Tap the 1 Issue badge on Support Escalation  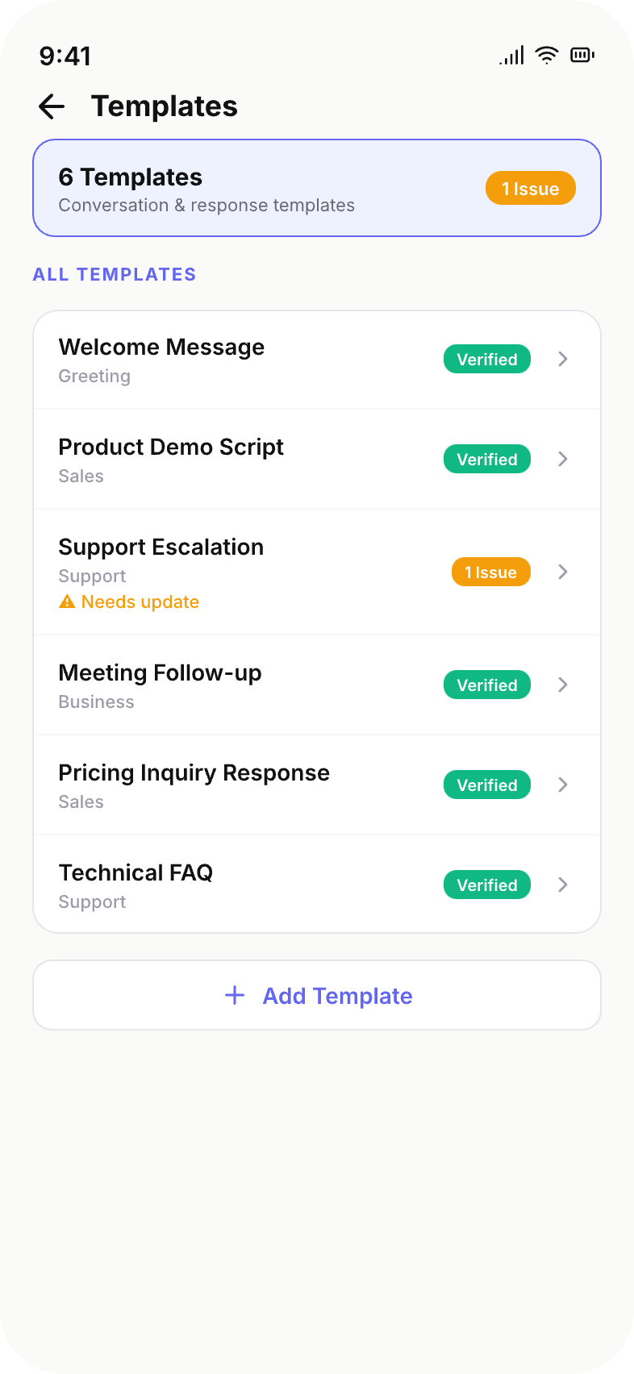(x=491, y=572)
